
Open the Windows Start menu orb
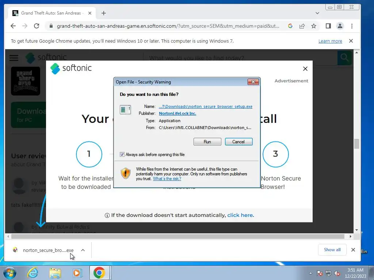pos(10,273)
